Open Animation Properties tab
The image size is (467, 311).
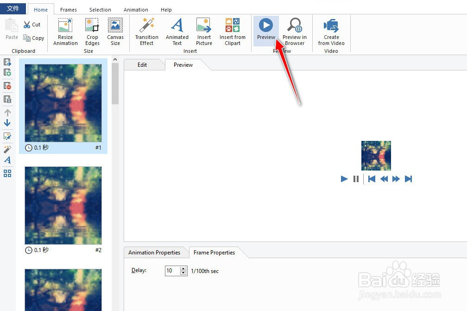(154, 252)
